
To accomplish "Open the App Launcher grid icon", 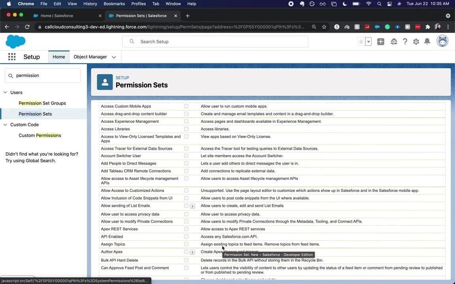I will (12, 57).
